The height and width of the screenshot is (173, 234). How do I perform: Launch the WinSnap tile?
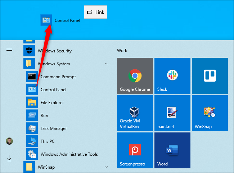(x=210, y=113)
